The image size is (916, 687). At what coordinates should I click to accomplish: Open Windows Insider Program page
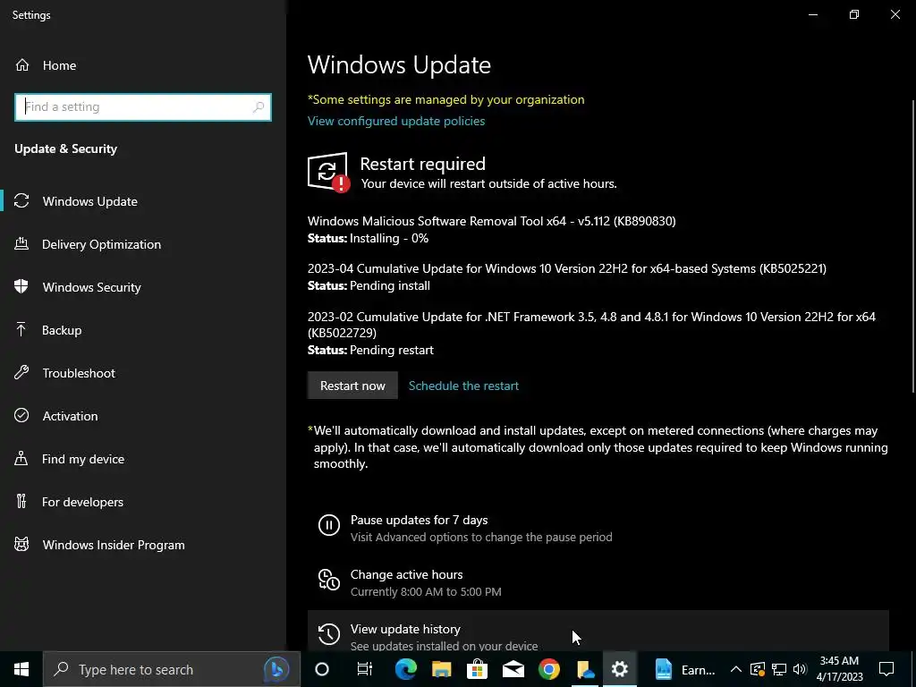coord(143,545)
